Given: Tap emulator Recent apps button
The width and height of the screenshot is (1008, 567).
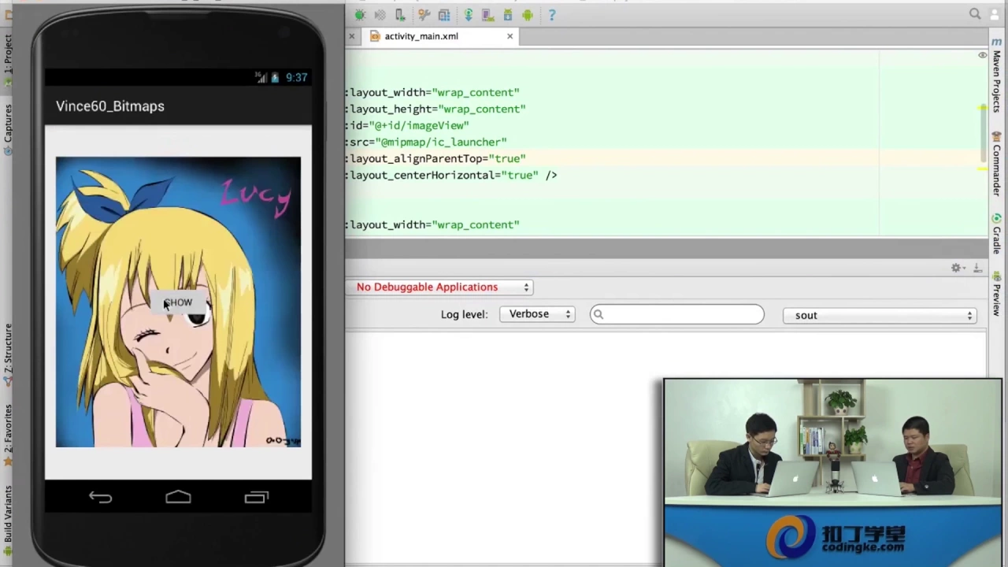Looking at the screenshot, I should [256, 497].
